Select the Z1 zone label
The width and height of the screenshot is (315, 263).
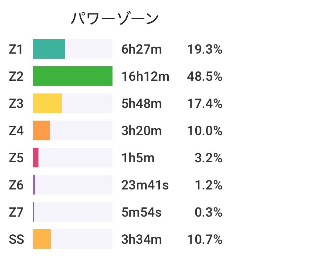point(16,49)
